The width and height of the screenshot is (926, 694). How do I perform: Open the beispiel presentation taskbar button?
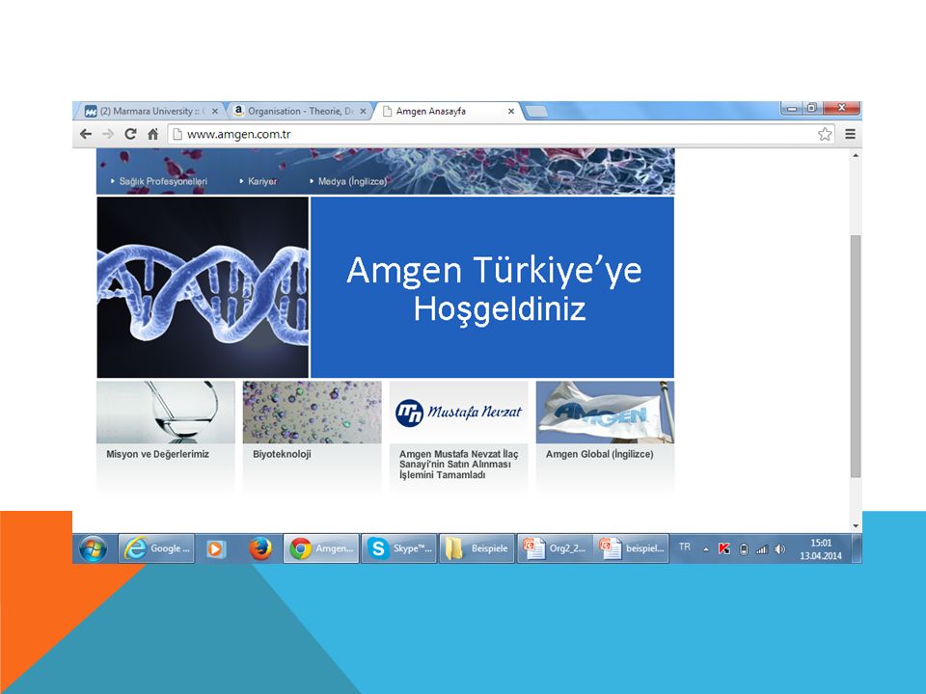631,548
